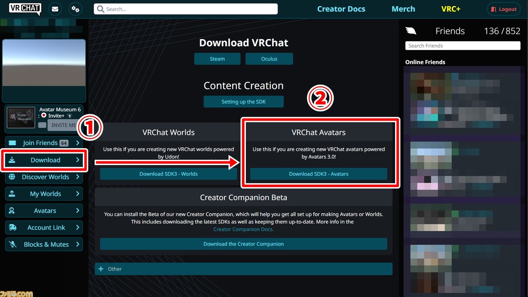The width and height of the screenshot is (528, 297).
Task: Expand the Account Link chevron
Action: 78,228
